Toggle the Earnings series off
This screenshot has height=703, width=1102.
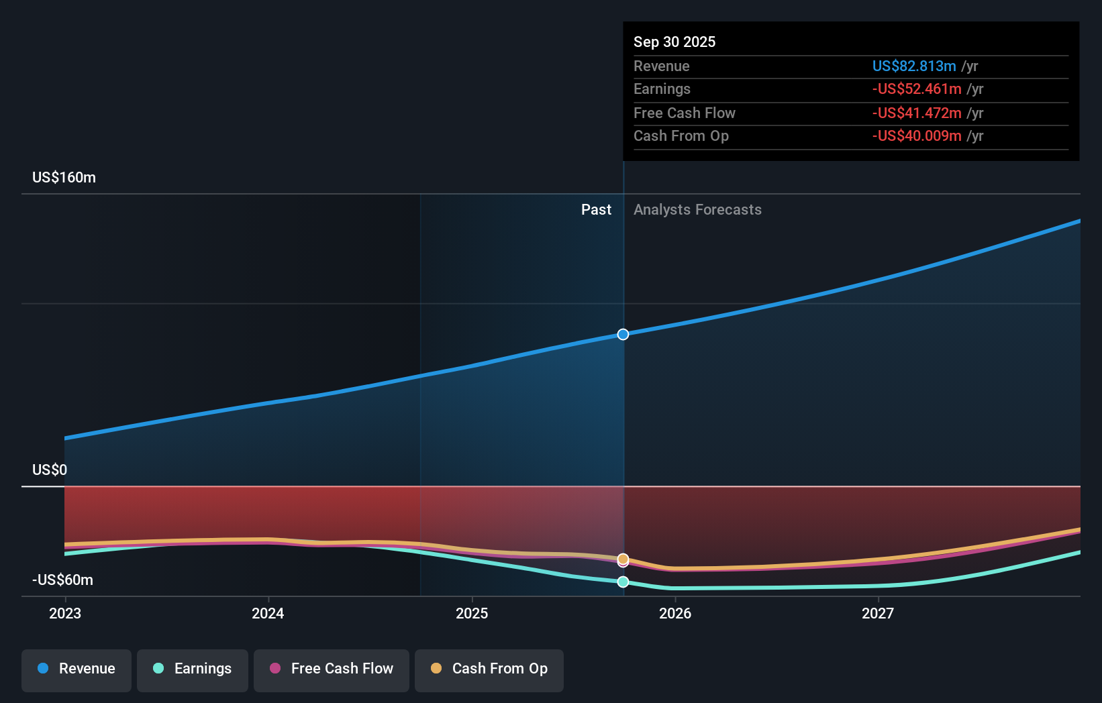tap(193, 669)
